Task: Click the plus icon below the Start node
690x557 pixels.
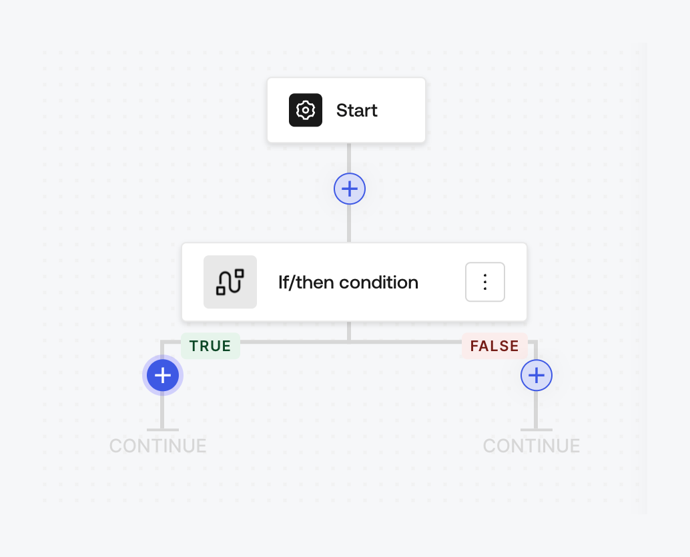Action: click(349, 189)
